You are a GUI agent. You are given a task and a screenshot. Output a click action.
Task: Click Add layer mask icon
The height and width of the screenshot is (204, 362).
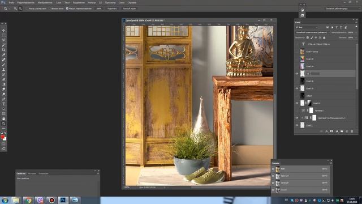[x=331, y=131]
